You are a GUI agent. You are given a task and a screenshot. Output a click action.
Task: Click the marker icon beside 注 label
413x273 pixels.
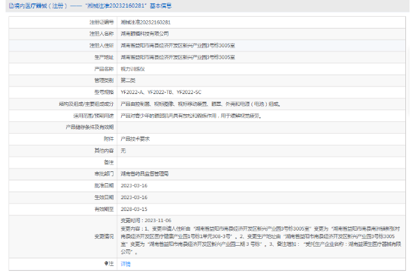click(106, 263)
